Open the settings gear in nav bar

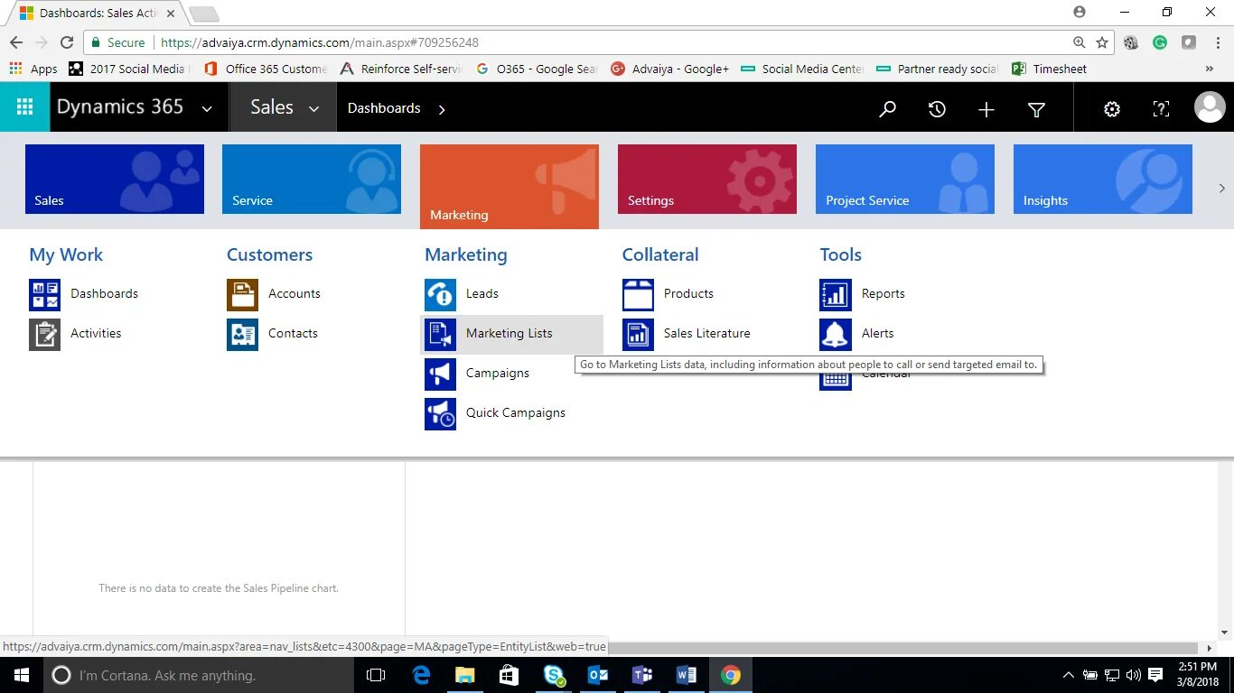1112,109
